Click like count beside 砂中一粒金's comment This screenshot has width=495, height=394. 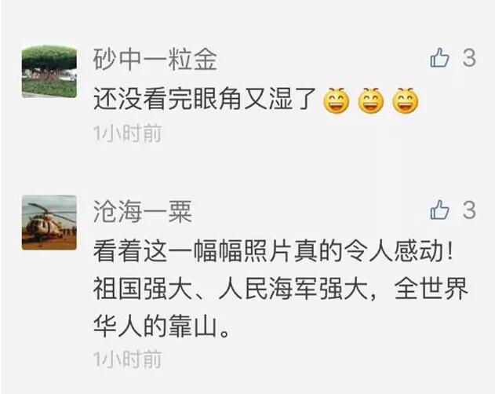coord(469,58)
